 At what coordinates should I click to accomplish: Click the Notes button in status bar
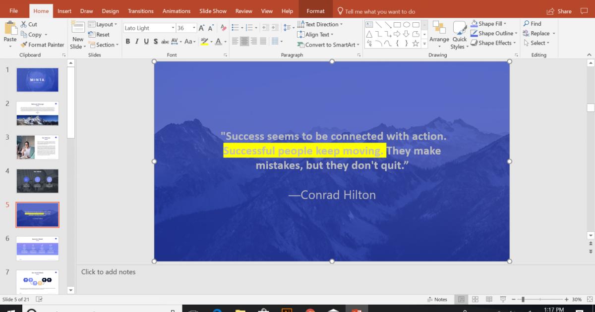pos(436,299)
